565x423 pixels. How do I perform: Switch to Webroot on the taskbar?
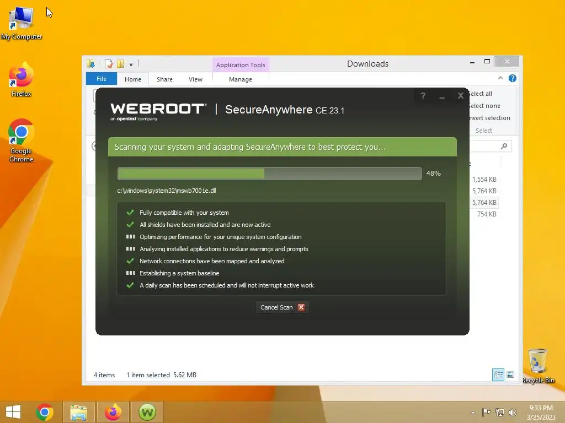pyautogui.click(x=147, y=412)
